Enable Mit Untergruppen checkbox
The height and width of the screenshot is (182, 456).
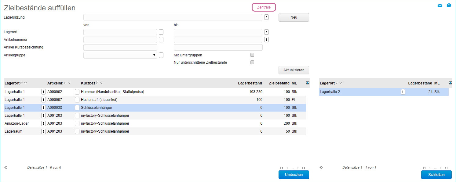[252, 55]
